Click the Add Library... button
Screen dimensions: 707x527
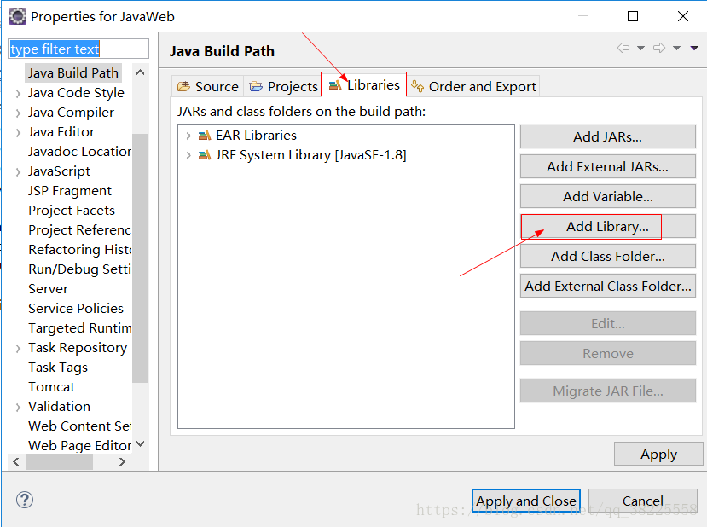[x=608, y=226]
